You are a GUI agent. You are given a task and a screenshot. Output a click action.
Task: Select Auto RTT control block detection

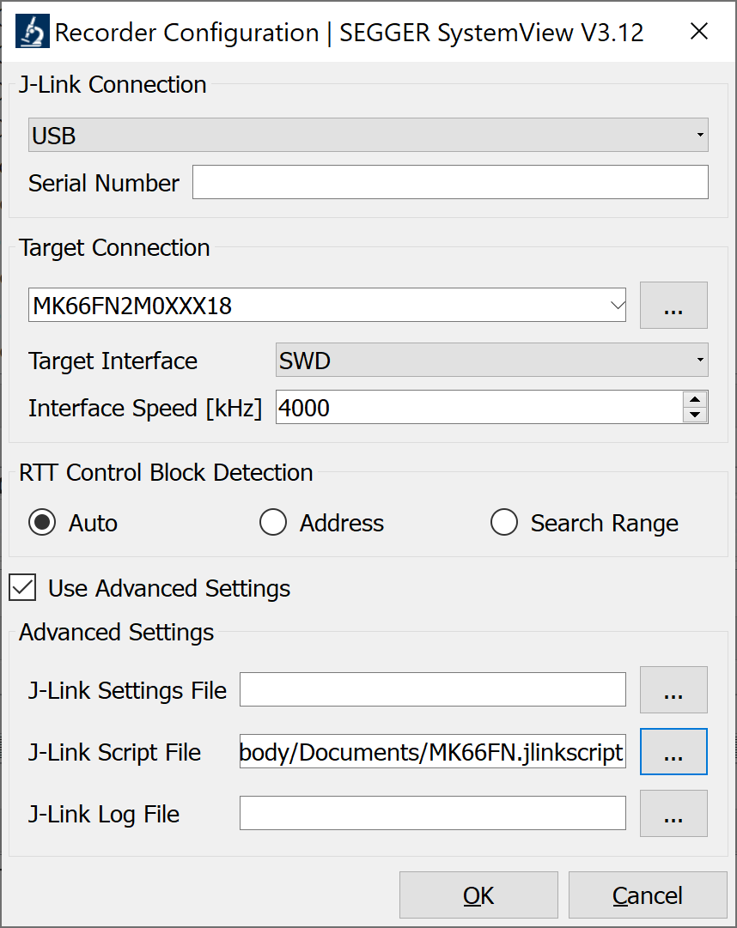pyautogui.click(x=43, y=523)
